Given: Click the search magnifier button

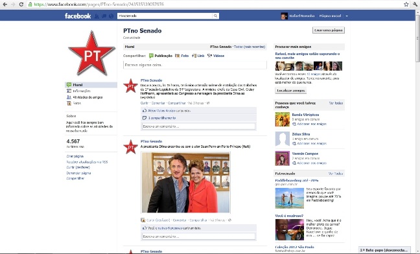Looking at the screenshot, I should coord(216,16).
